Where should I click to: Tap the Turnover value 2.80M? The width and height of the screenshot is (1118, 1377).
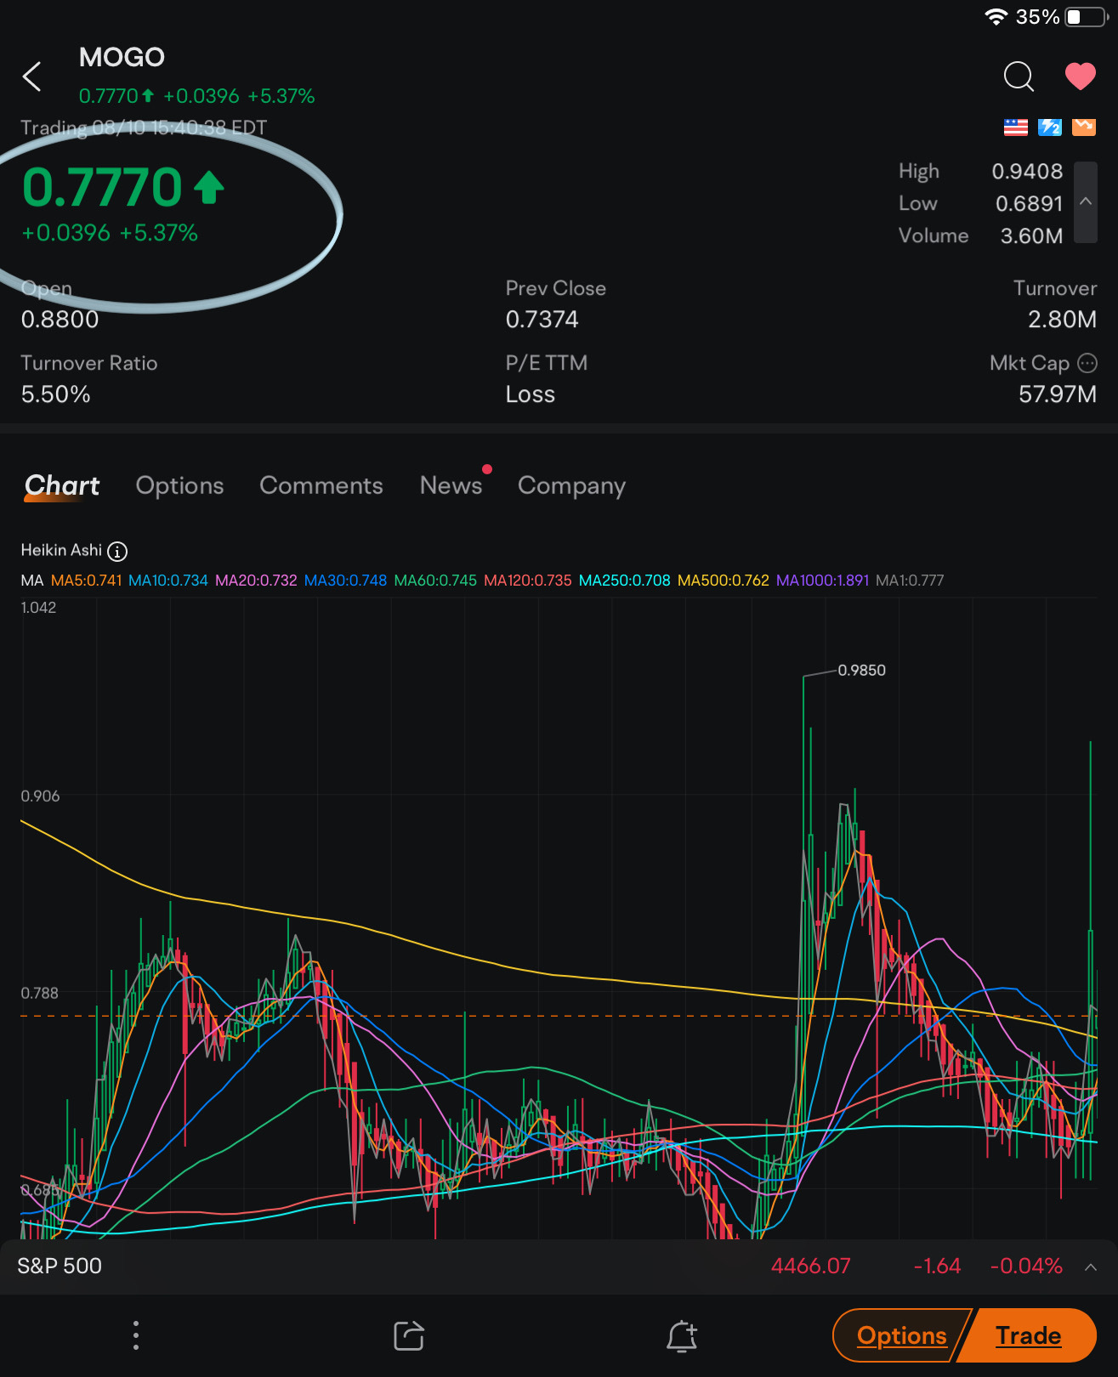click(x=1062, y=320)
